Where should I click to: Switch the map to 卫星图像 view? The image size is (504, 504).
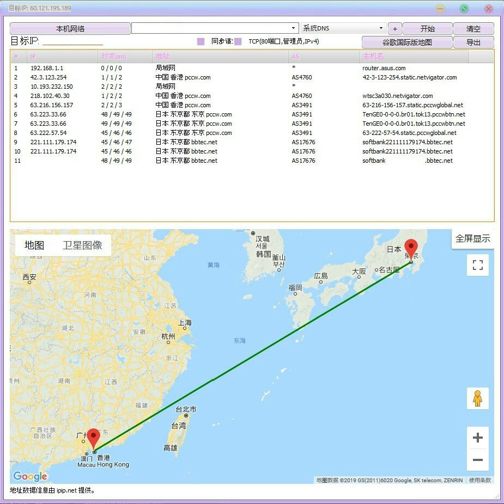pos(82,245)
